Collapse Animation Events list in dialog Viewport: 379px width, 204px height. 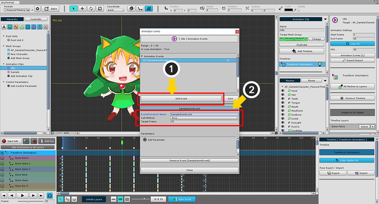point(142,56)
